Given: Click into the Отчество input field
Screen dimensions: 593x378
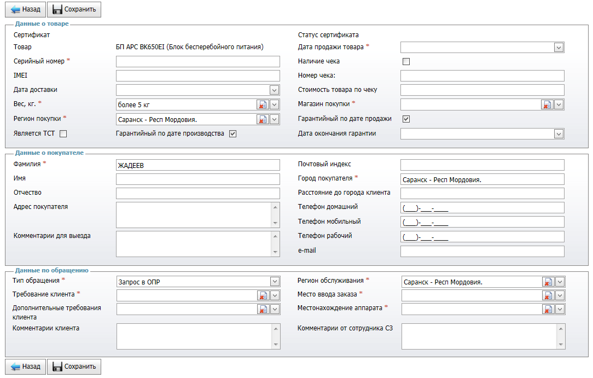Looking at the screenshot, I should (198, 193).
